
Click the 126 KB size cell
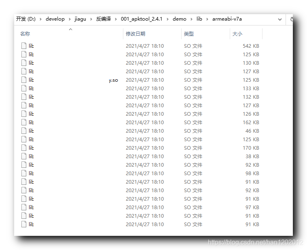(x=251, y=114)
